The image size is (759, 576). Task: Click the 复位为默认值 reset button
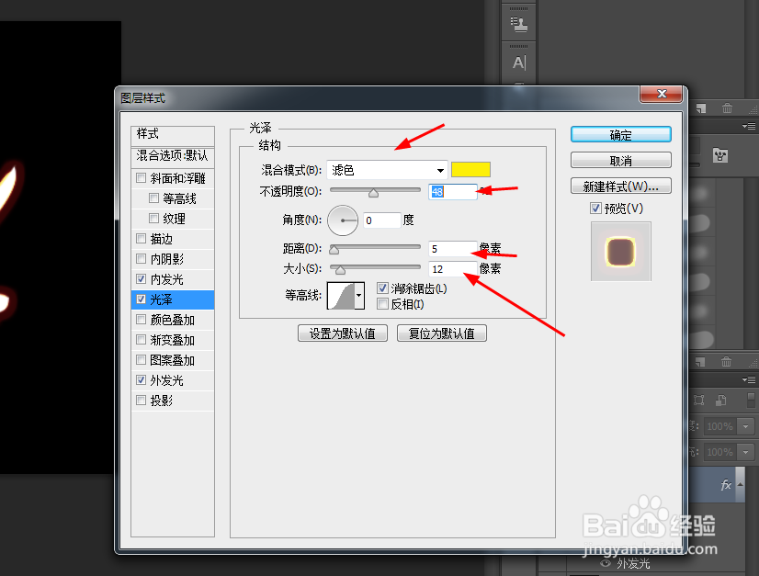[x=442, y=333]
